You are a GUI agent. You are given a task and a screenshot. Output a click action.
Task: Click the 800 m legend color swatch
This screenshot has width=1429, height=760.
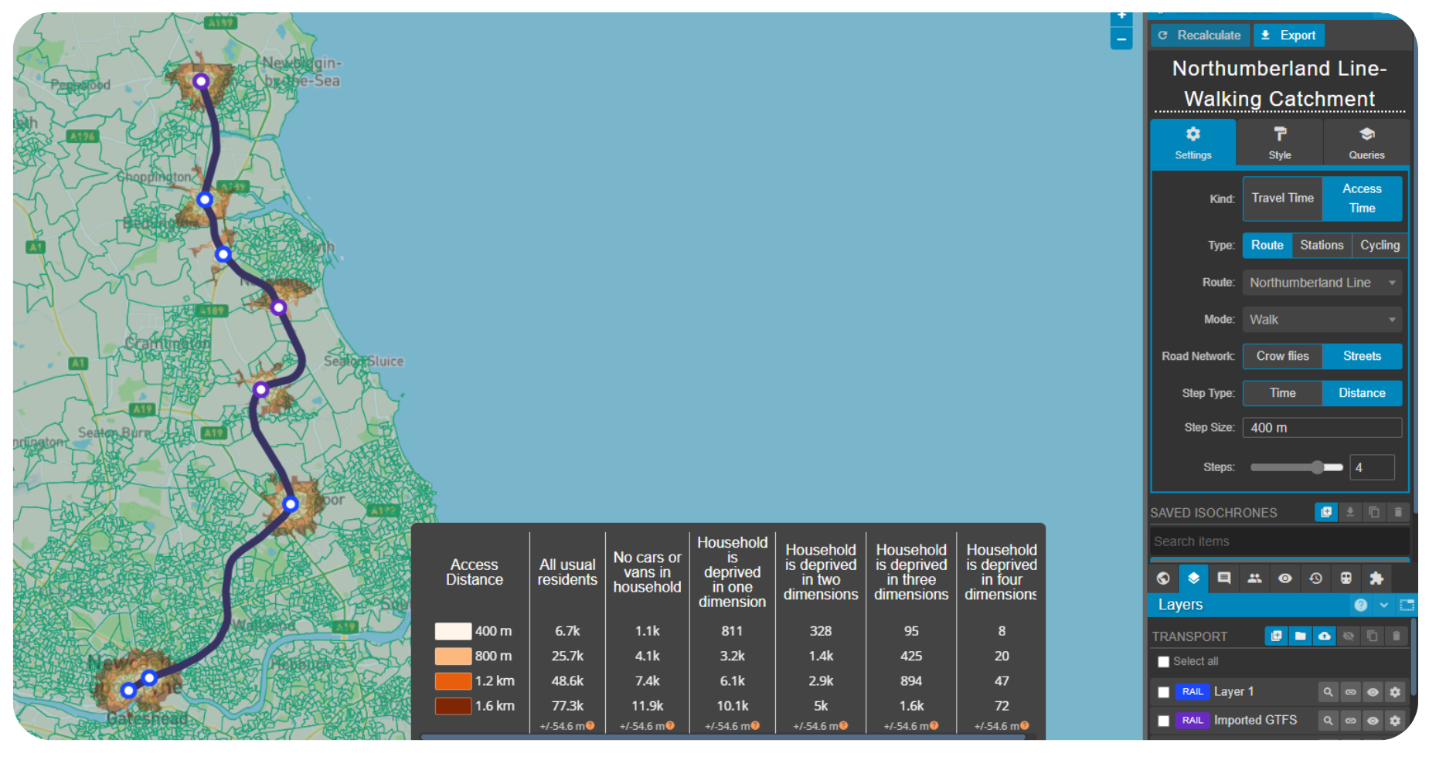(x=453, y=656)
